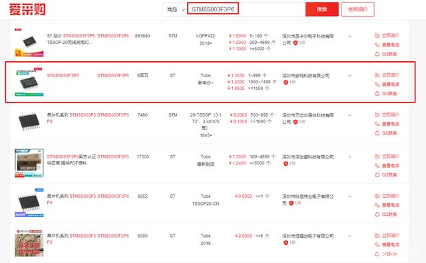
Task: Open product photo thumbnail in the 17500 row
Action: pyautogui.click(x=29, y=163)
